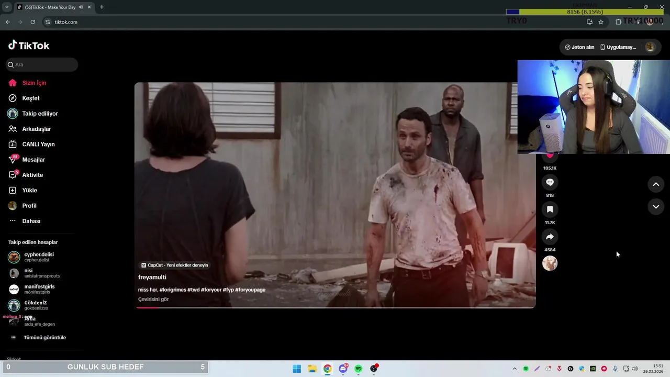This screenshot has width=670, height=377.
Task: Open freyamulti creator name
Action: tap(152, 277)
